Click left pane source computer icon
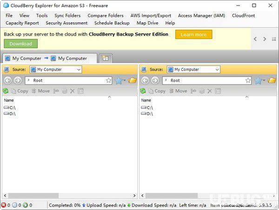The width and height of the screenshot is (279, 210). pyautogui.click(x=7, y=70)
